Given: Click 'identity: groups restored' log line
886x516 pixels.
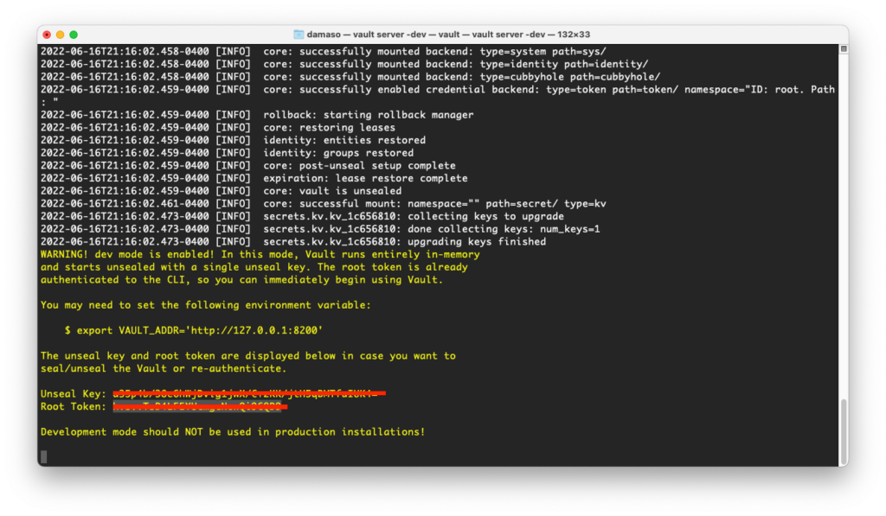Looking at the screenshot, I should coord(228,153).
